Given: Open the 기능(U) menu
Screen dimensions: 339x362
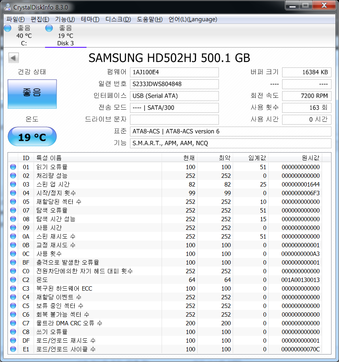Looking at the screenshot, I should 65,19.
